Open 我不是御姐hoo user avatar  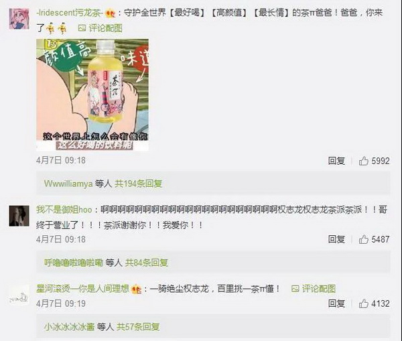pos(19,216)
